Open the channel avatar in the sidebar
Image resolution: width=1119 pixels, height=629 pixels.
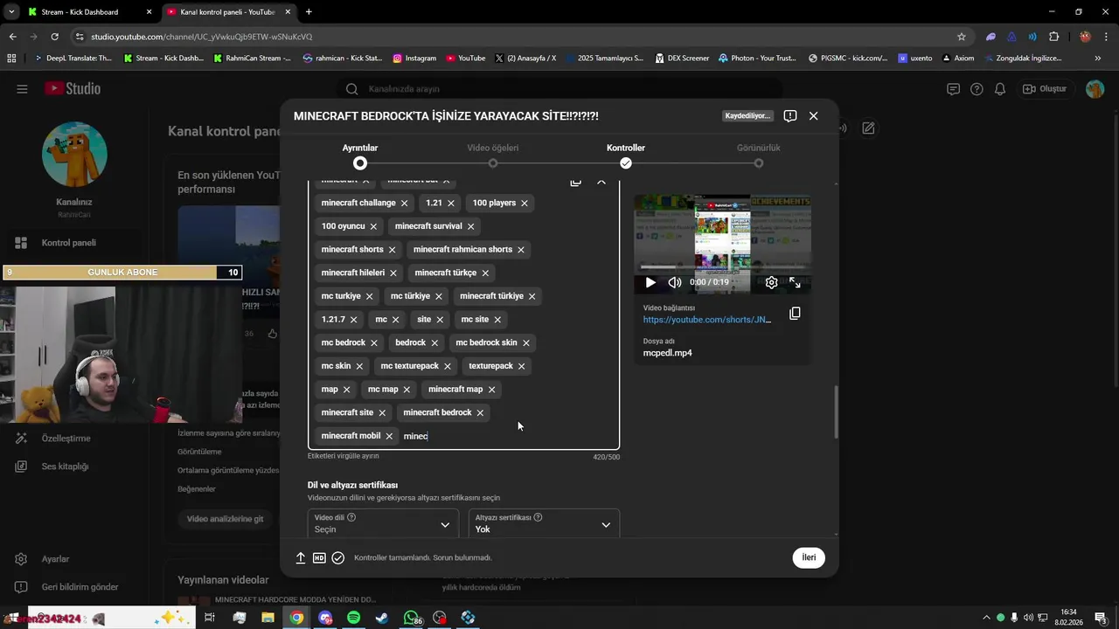point(74,155)
